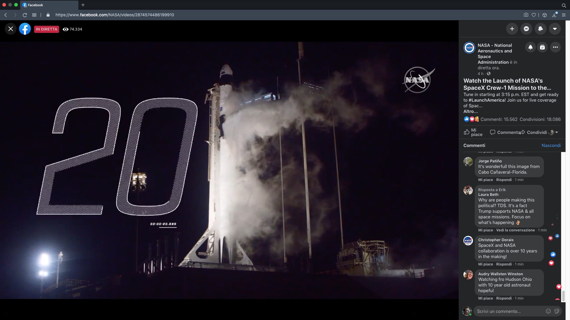Screen dimensions: 570x320
Task: Click Laura Beth's avatar
Action: pyautogui.click(x=468, y=190)
